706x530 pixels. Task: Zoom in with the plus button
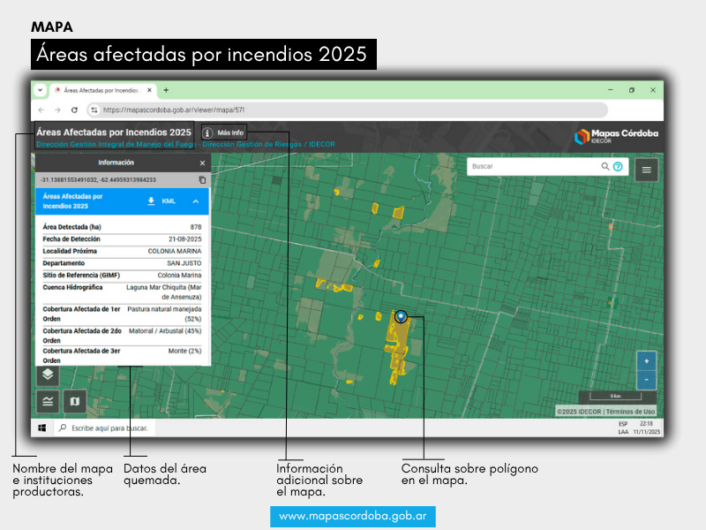pos(647,361)
